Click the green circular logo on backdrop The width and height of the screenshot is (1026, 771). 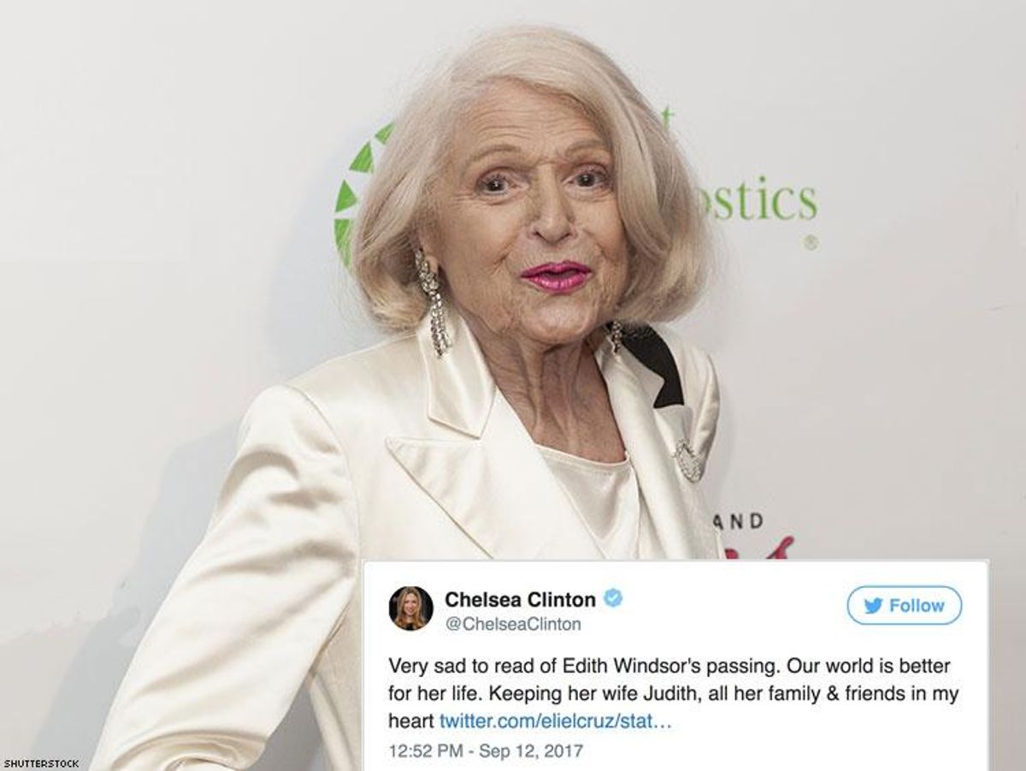point(359,193)
